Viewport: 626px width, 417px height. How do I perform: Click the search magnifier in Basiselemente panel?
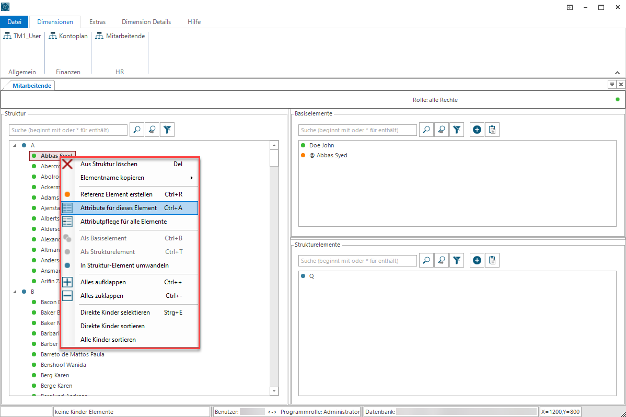(x=426, y=130)
